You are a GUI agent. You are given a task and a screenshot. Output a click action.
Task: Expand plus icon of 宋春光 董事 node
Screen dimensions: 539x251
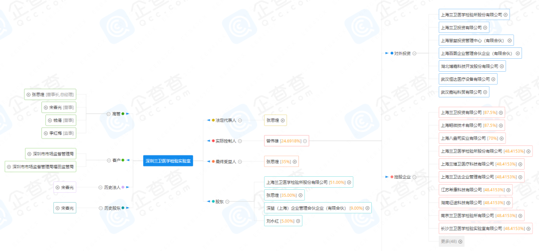(46, 108)
